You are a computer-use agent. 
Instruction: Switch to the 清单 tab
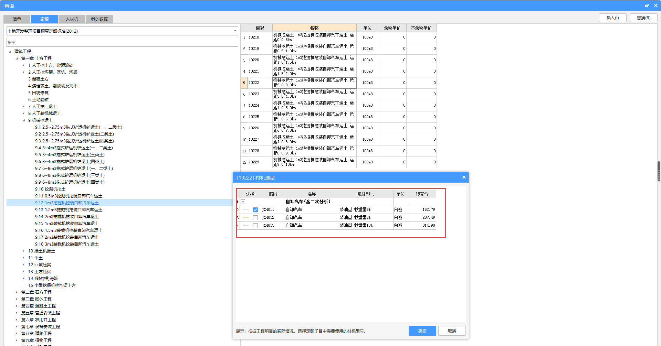pyautogui.click(x=17, y=19)
